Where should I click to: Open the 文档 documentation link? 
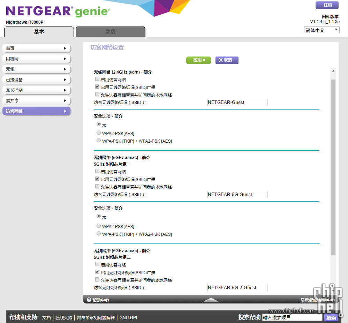47,318
